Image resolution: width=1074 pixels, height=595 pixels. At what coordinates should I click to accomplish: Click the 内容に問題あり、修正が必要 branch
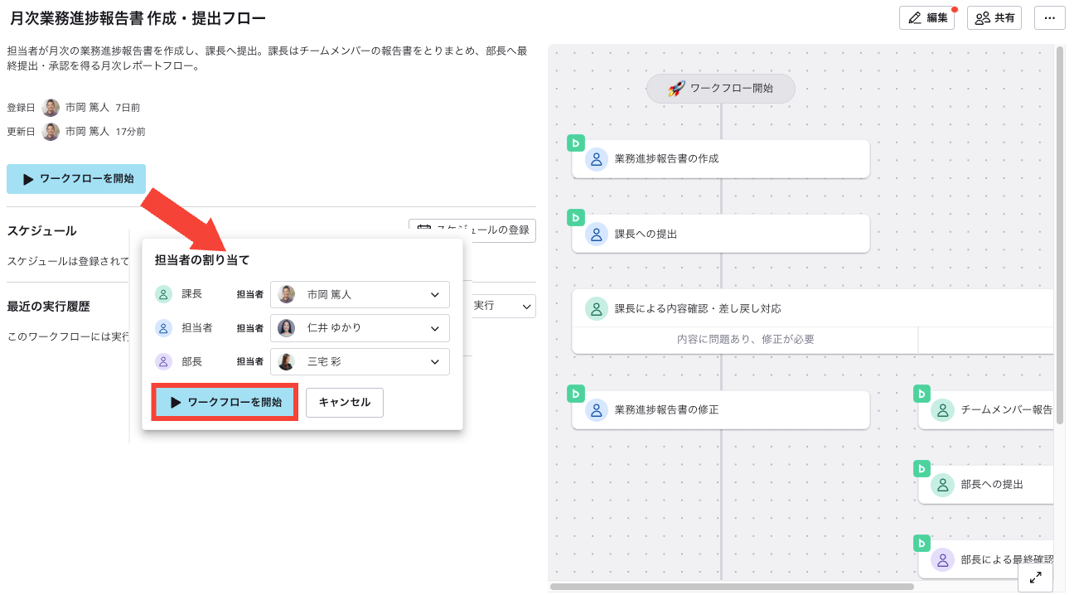click(745, 340)
